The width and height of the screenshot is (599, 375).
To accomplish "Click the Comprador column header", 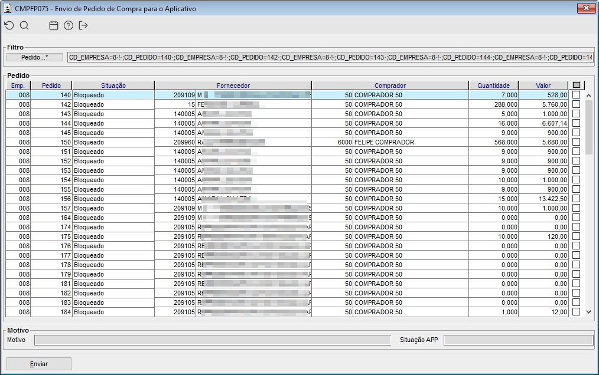I will pos(390,85).
